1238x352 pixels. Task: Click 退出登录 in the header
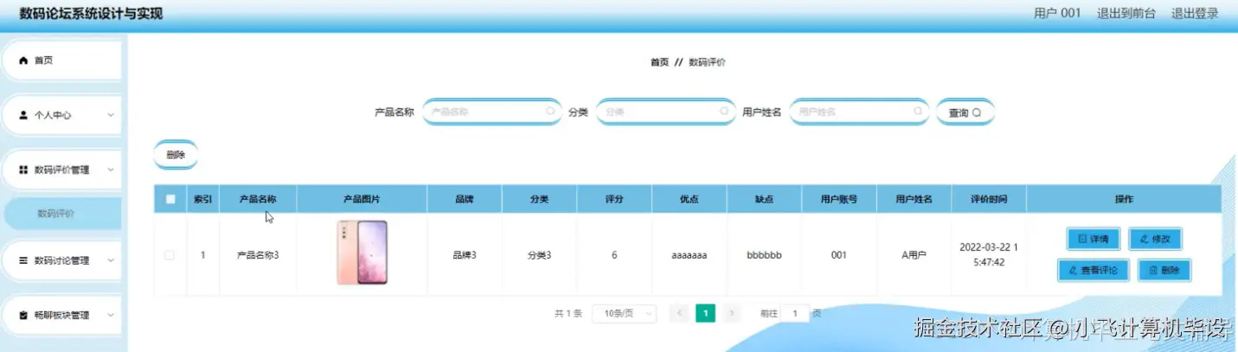(1195, 13)
